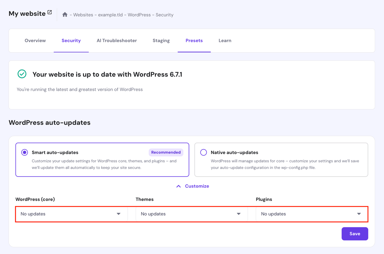Screen dimensions: 384x254
Task: Collapse the Customize section
Action: 192,186
